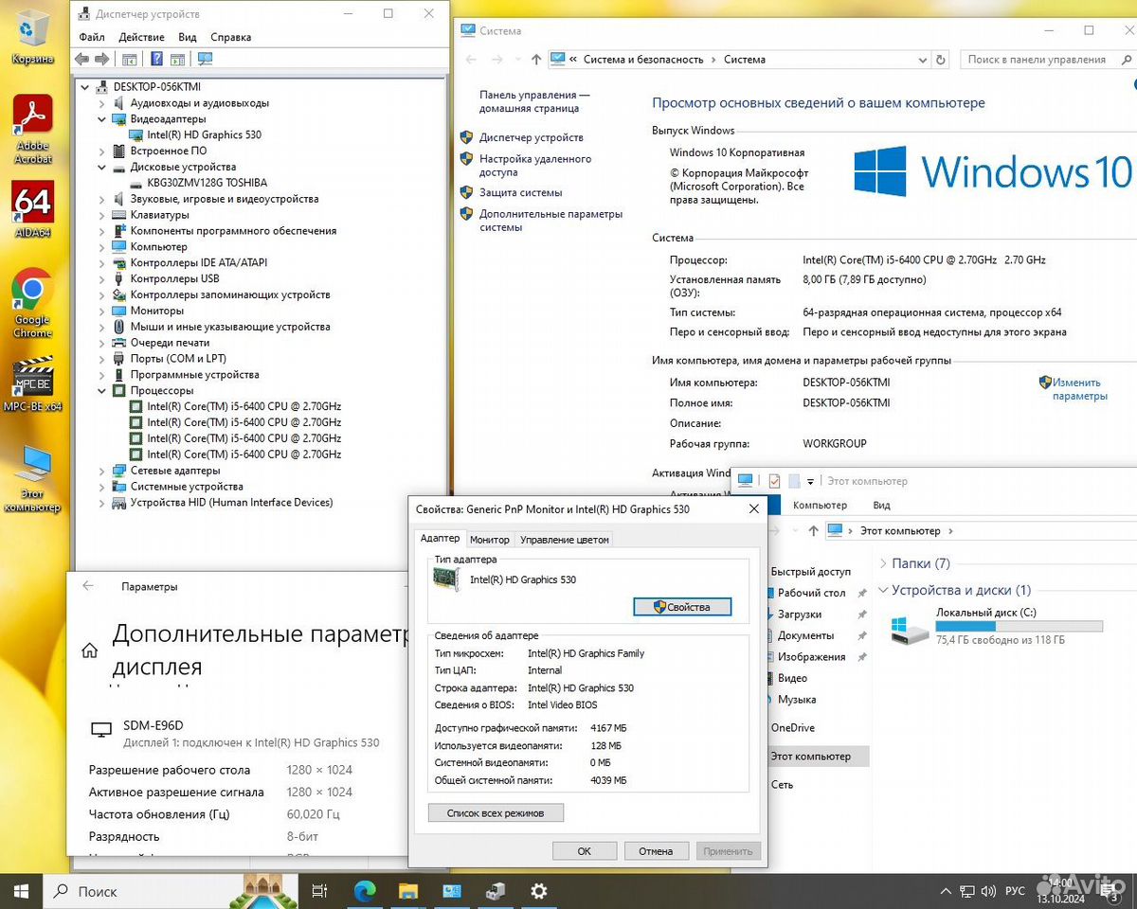Viewport: 1137px width, 909px height.
Task: Expand the 'Контроллеры USB' node
Action: (x=102, y=278)
